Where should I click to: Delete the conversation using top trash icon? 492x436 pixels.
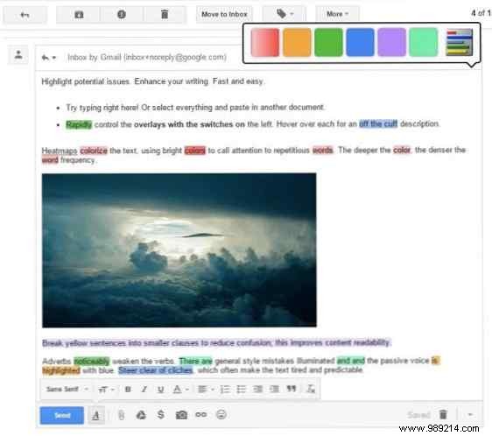click(x=165, y=14)
